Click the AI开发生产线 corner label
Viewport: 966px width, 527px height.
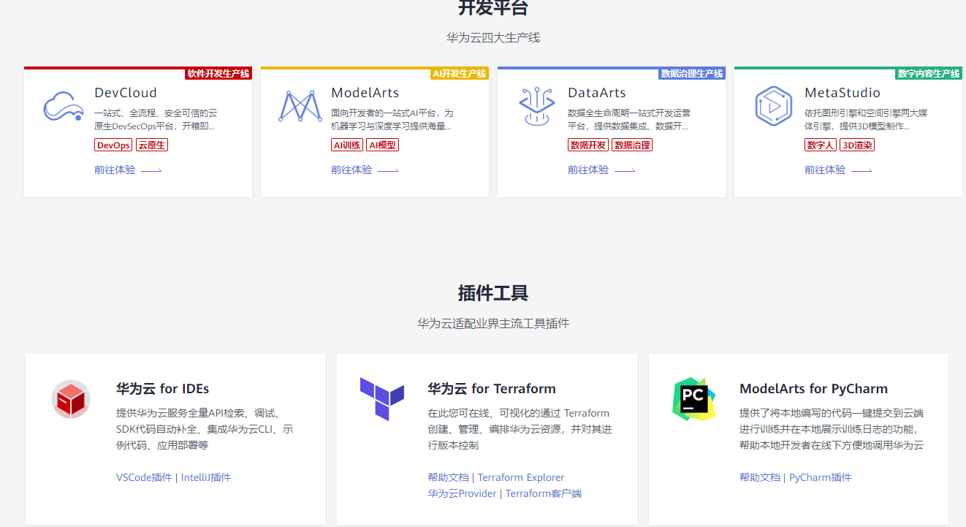pos(460,73)
